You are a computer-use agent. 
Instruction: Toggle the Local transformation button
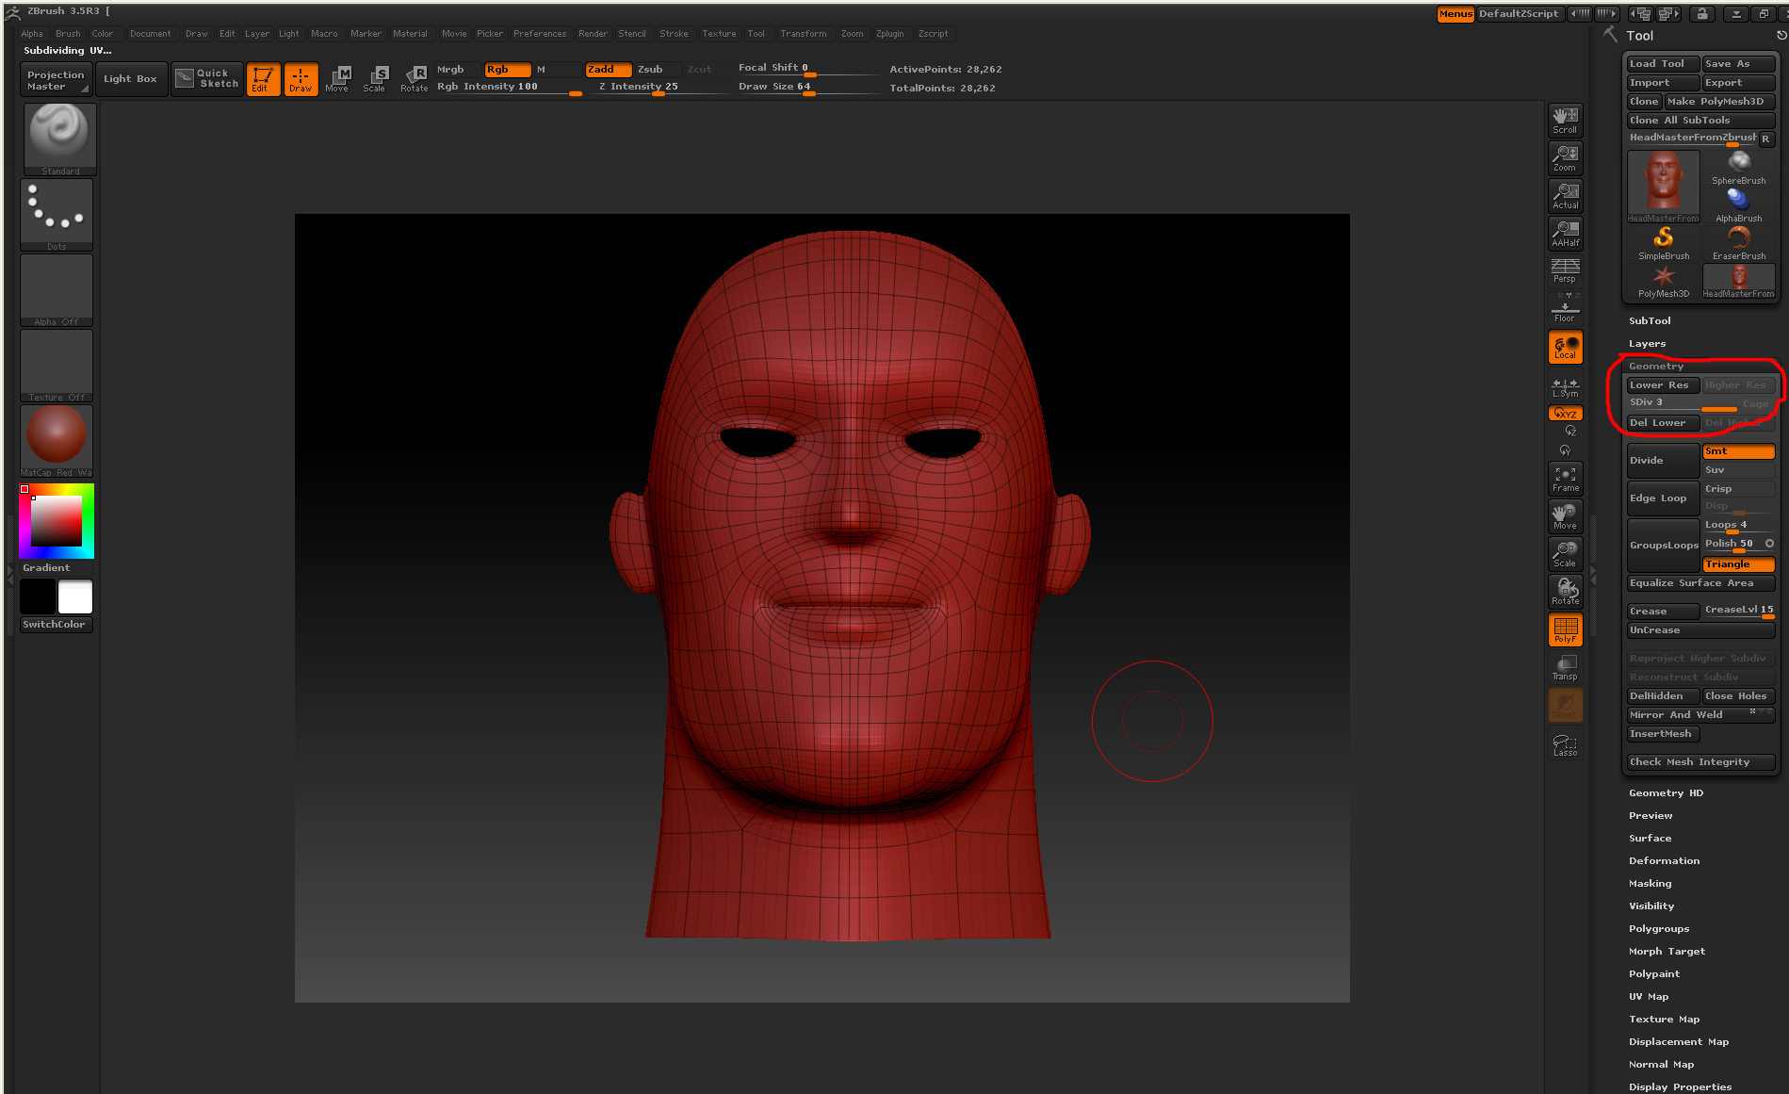pyautogui.click(x=1565, y=347)
